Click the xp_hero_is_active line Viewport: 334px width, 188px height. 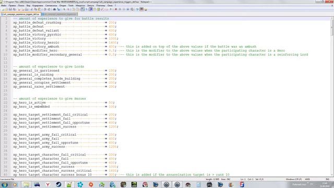pyautogui.click(x=64, y=102)
